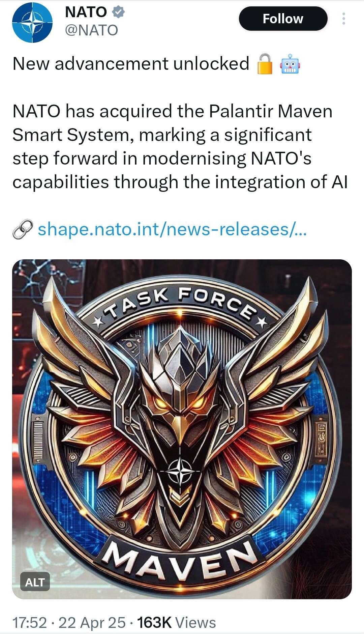Click the robot face emoji

click(x=290, y=64)
